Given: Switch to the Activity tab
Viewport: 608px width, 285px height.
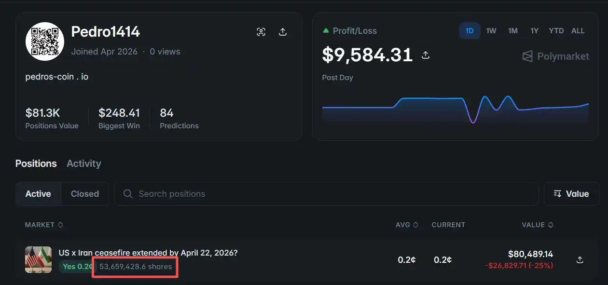Looking at the screenshot, I should [x=83, y=163].
